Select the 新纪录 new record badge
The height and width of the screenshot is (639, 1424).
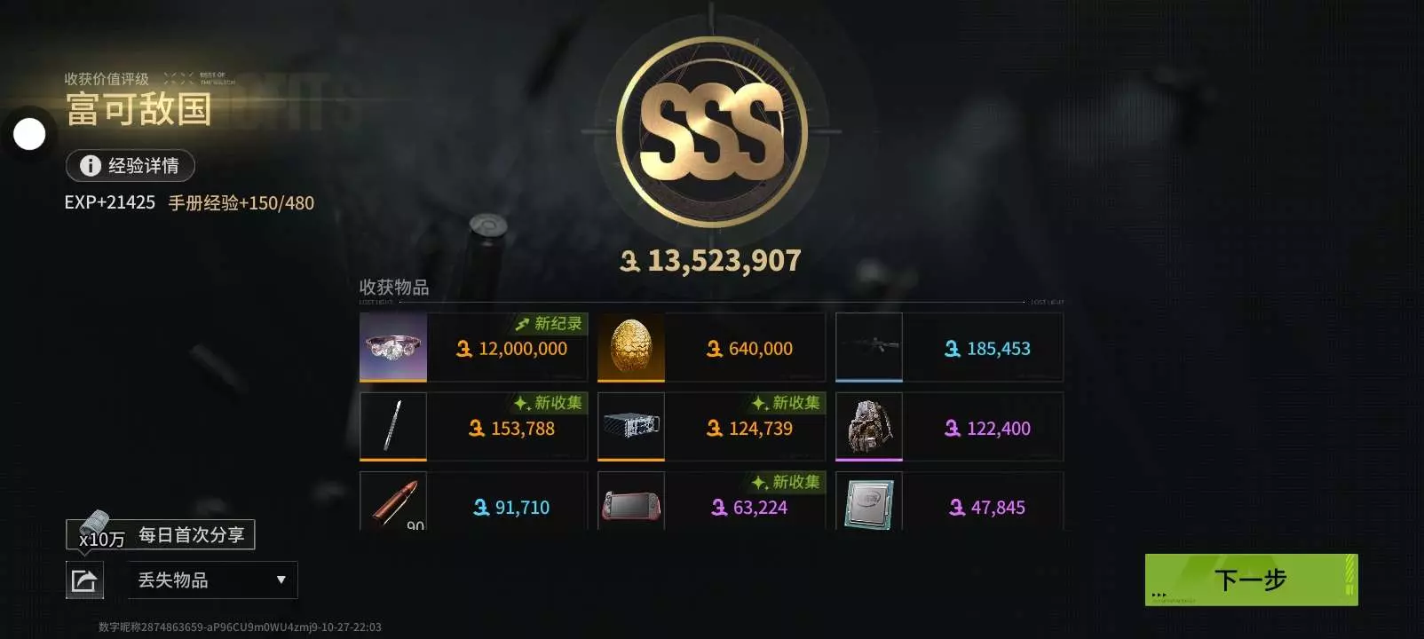(x=549, y=324)
